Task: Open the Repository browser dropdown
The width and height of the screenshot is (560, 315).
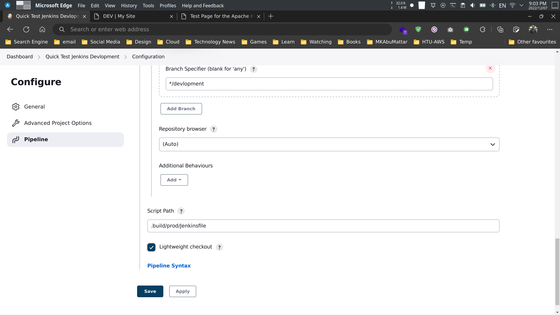Action: (x=329, y=144)
